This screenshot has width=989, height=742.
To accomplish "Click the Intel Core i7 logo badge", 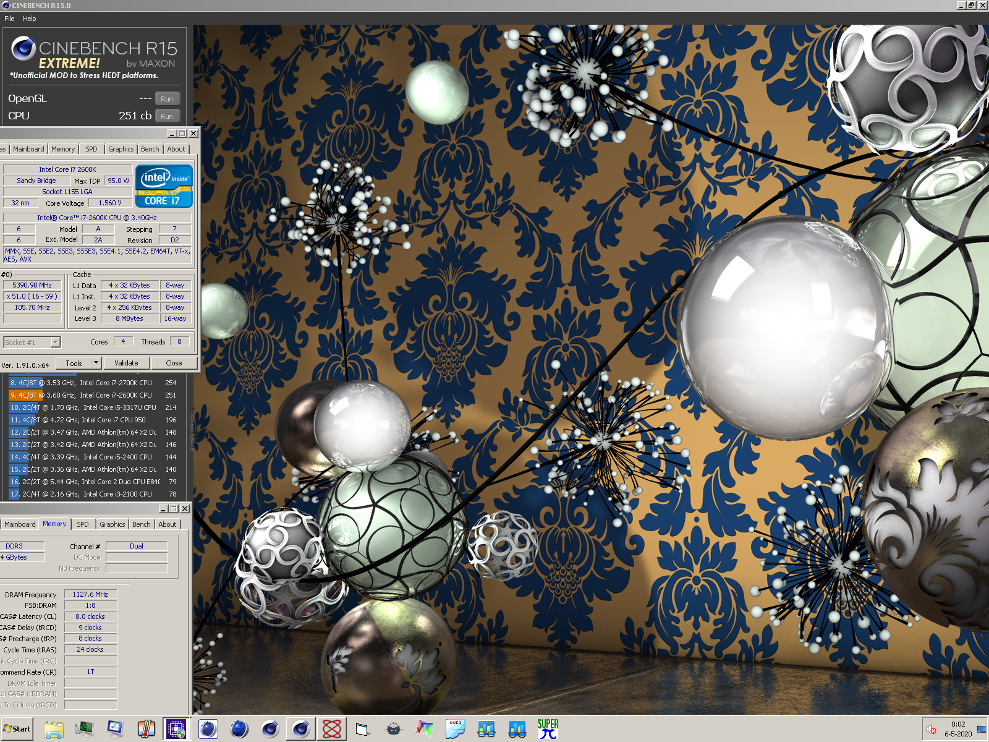I will (164, 185).
